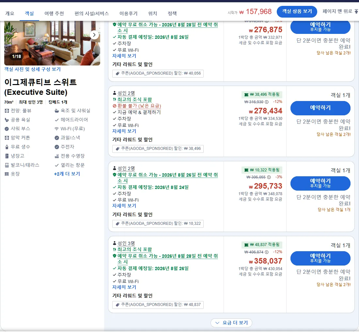The height and width of the screenshot is (332, 359).
Task: Click 객실 상품 보기 button
Action: point(297,11)
